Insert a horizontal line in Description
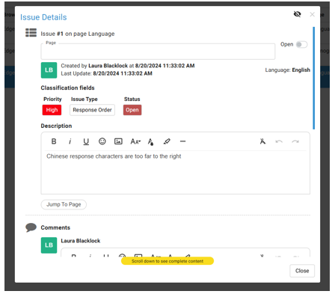335x294 pixels. (x=182, y=141)
